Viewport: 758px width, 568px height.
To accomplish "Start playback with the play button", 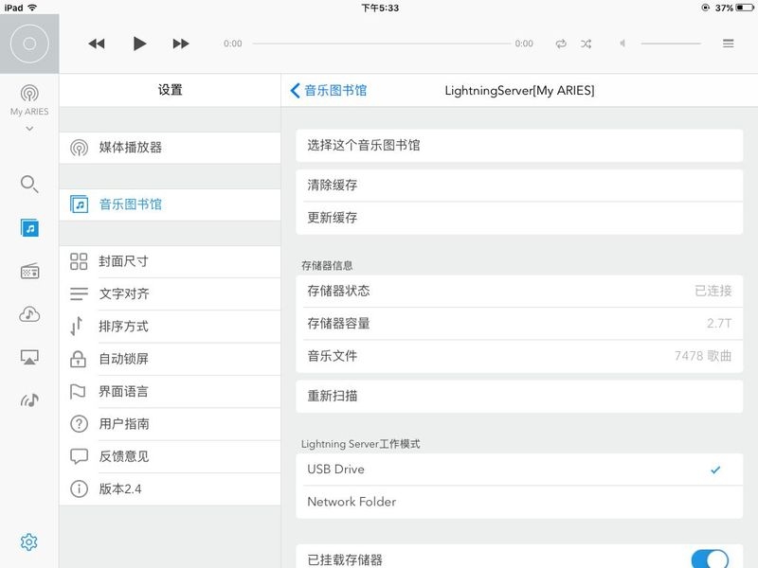I will pyautogui.click(x=139, y=44).
